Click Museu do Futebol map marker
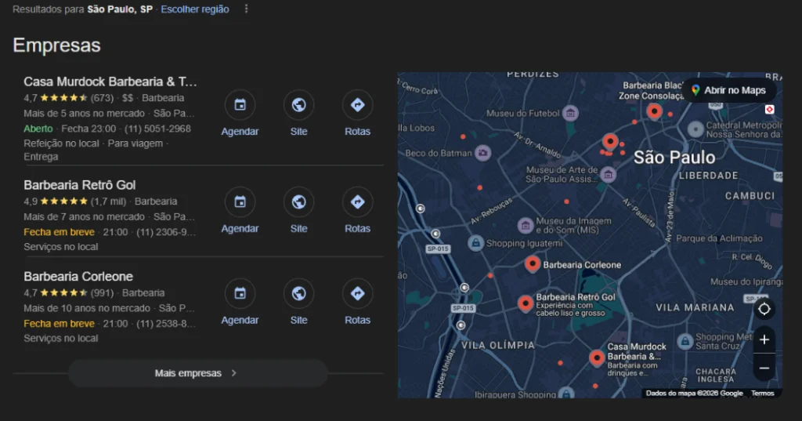 570,113
